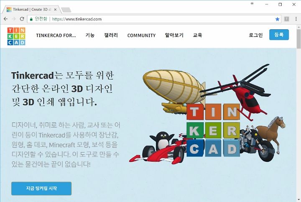The width and height of the screenshot is (301, 202).
Task: Click the address bar URL field
Action: pyautogui.click(x=153, y=19)
